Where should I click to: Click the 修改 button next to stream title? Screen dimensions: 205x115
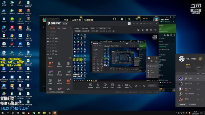pos(93,28)
